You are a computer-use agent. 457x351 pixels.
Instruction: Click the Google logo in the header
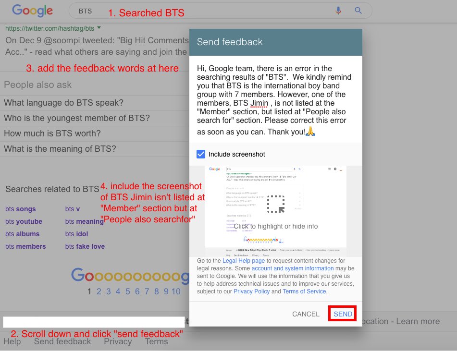tap(32, 11)
